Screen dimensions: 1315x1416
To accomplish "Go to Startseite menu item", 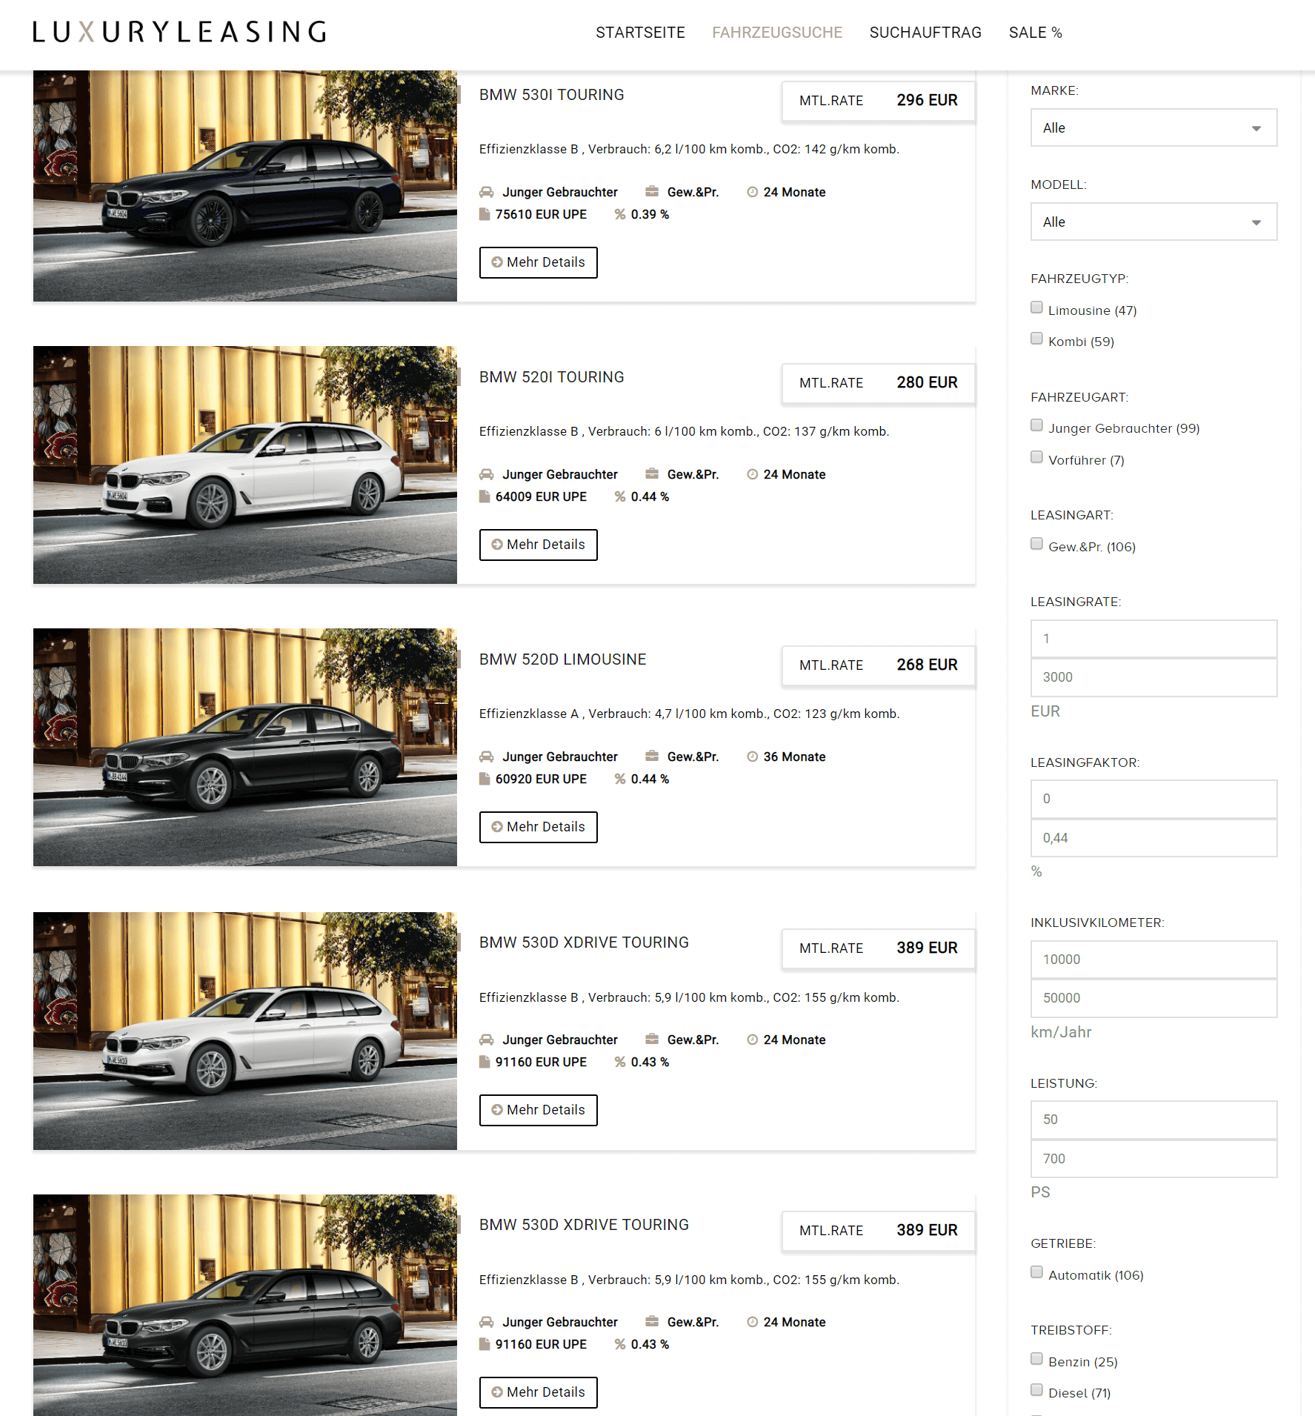I will pyautogui.click(x=640, y=33).
